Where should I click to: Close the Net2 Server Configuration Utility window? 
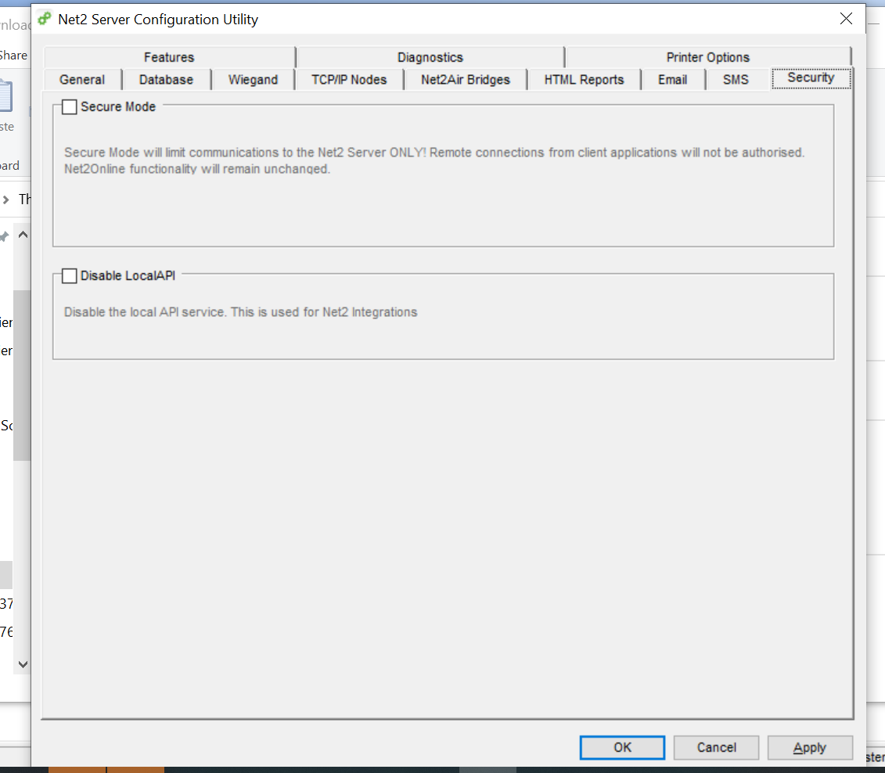(x=846, y=19)
